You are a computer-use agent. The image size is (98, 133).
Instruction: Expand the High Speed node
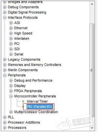click(x=11, y=33)
